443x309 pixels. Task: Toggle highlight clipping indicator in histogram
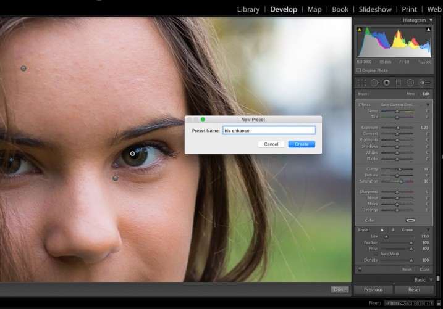pyautogui.click(x=428, y=30)
